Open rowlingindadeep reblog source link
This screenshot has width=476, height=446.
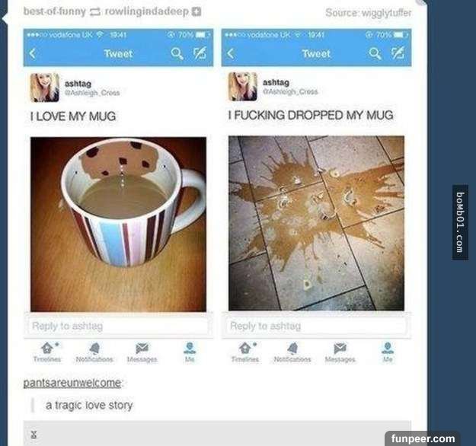[147, 11]
